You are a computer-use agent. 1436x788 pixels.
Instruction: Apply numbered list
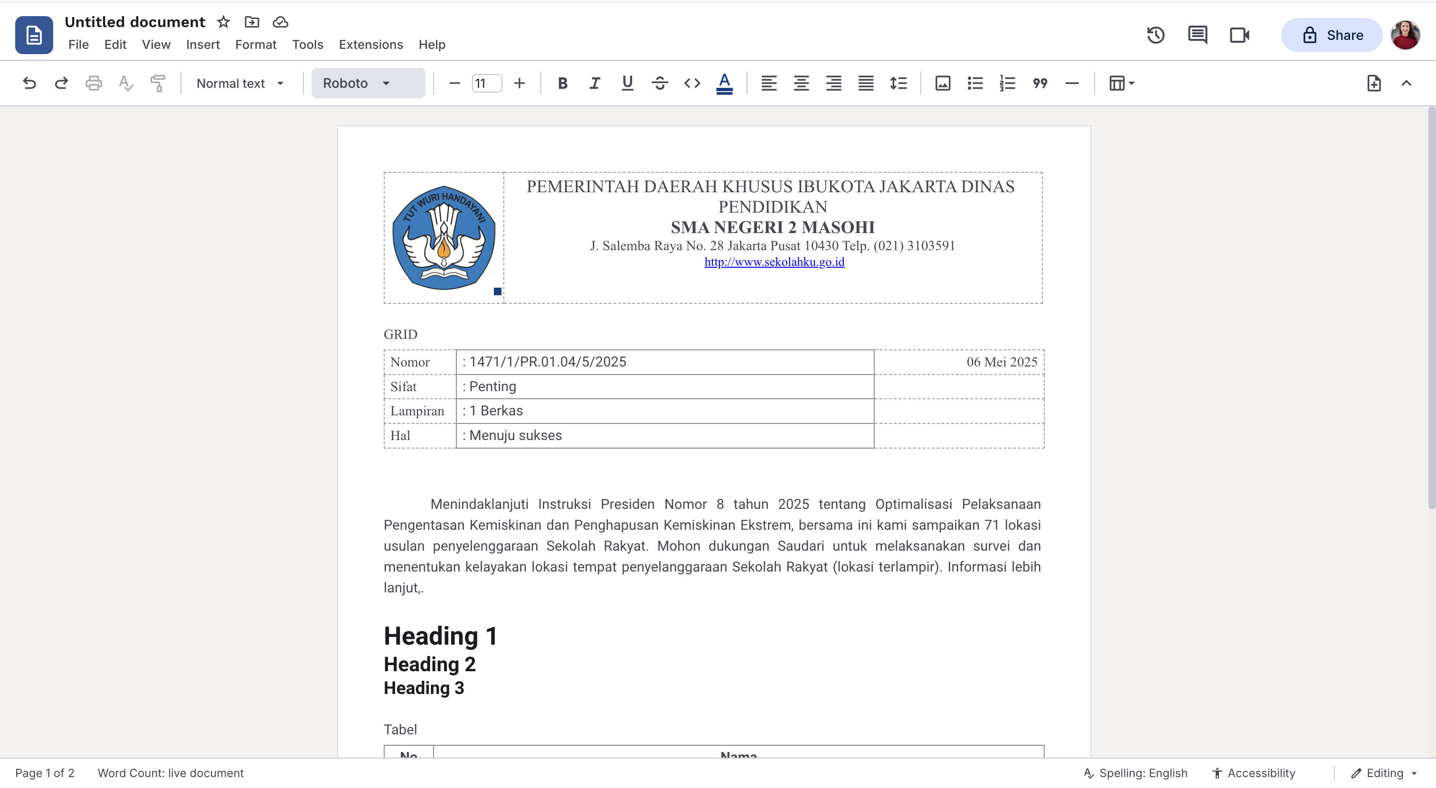tap(1007, 84)
